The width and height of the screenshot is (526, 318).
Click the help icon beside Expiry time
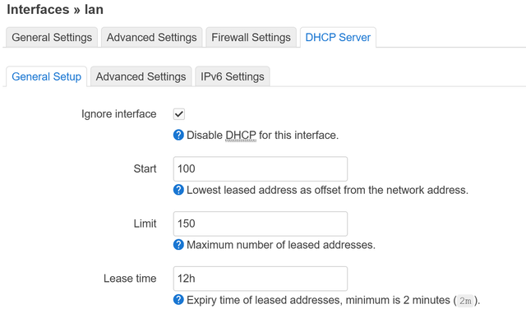click(178, 300)
